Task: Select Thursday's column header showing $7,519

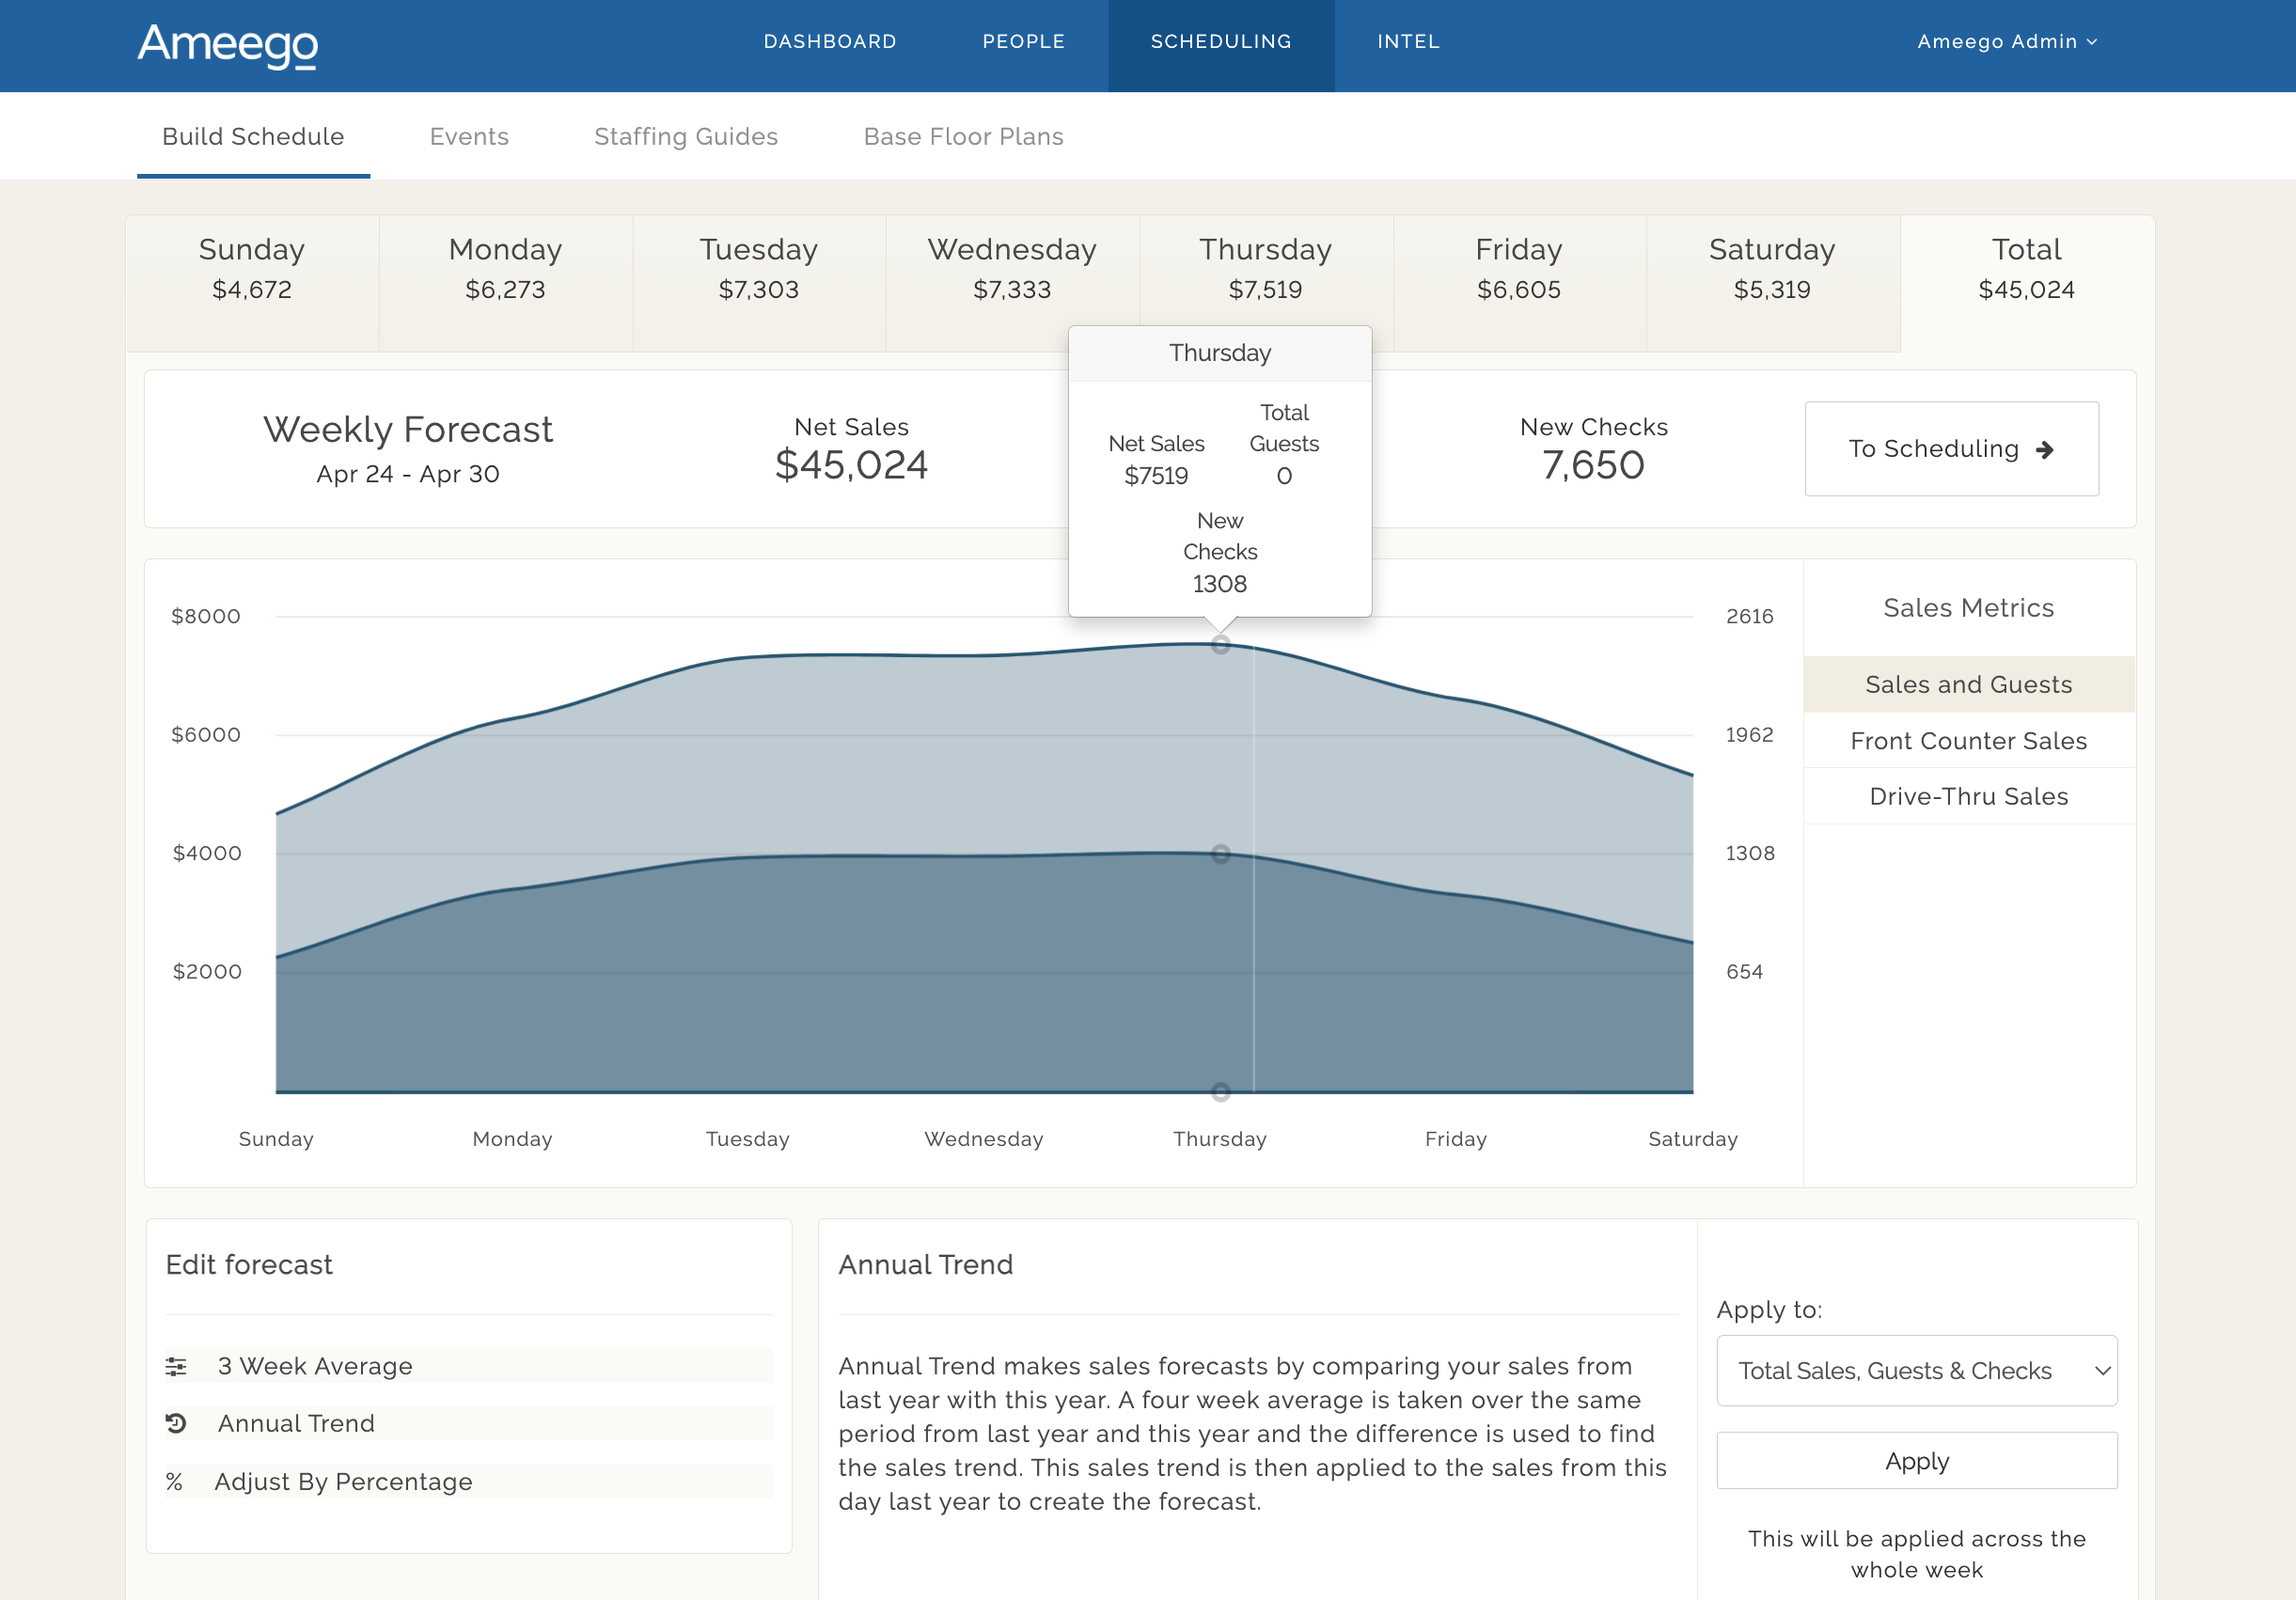Action: [x=1265, y=270]
